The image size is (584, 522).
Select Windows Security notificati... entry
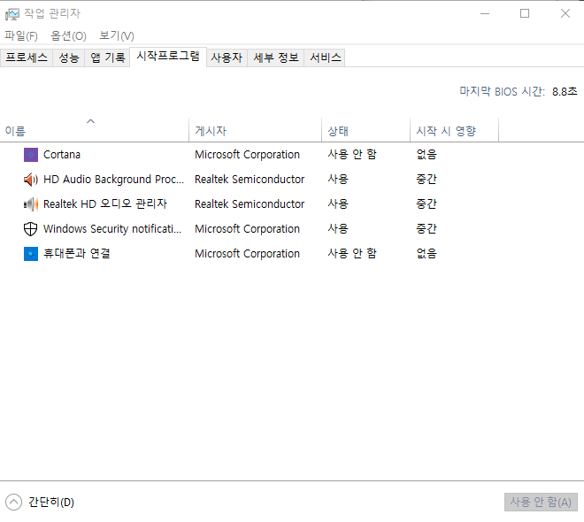coord(112,229)
